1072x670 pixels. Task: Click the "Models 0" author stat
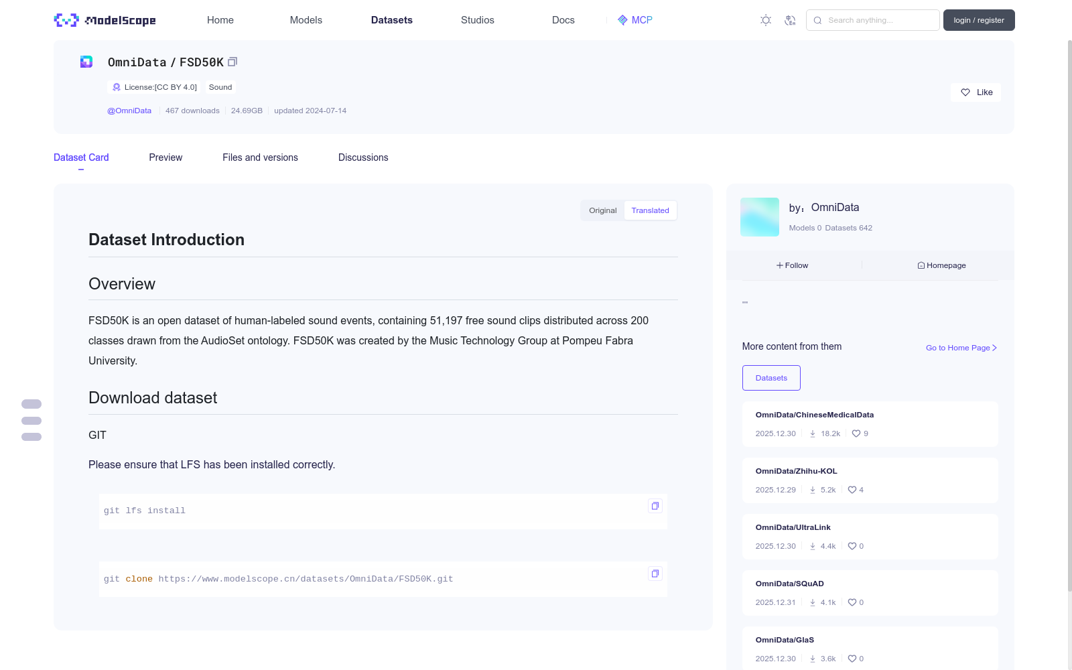[x=805, y=228]
